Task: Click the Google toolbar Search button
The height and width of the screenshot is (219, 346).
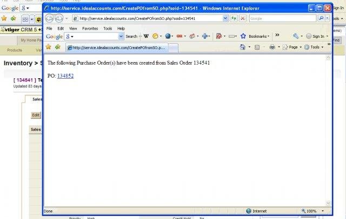Action: [131, 36]
